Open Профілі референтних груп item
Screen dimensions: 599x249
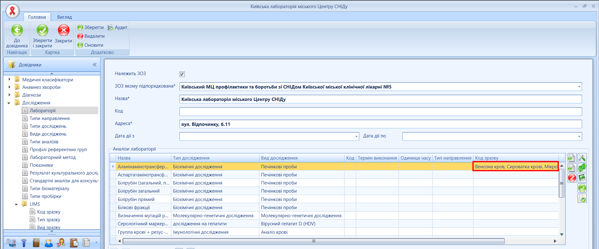pos(58,150)
